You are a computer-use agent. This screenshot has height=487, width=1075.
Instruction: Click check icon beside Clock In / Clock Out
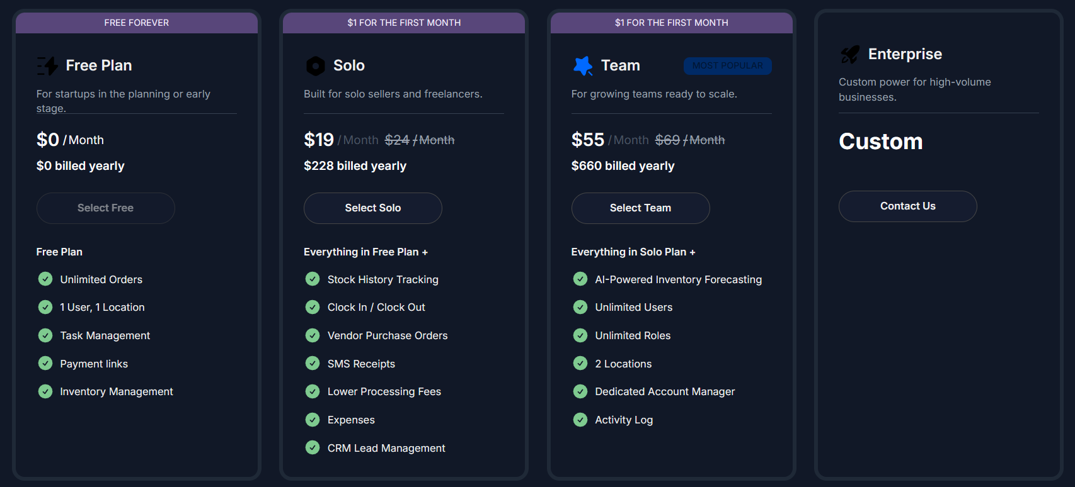click(313, 307)
